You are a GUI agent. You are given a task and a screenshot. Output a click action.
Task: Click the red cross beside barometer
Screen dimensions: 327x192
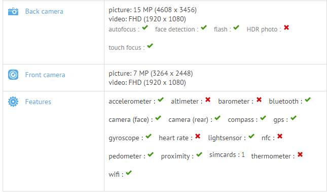(x=259, y=100)
